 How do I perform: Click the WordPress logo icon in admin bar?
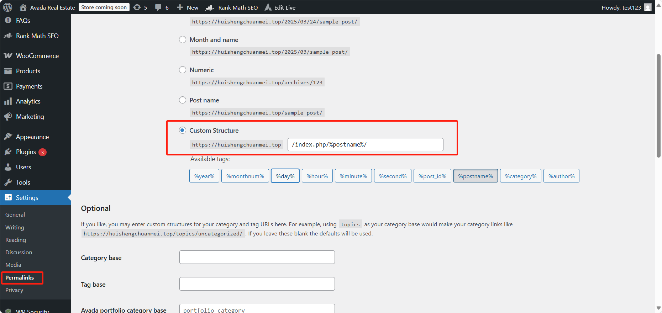8,7
